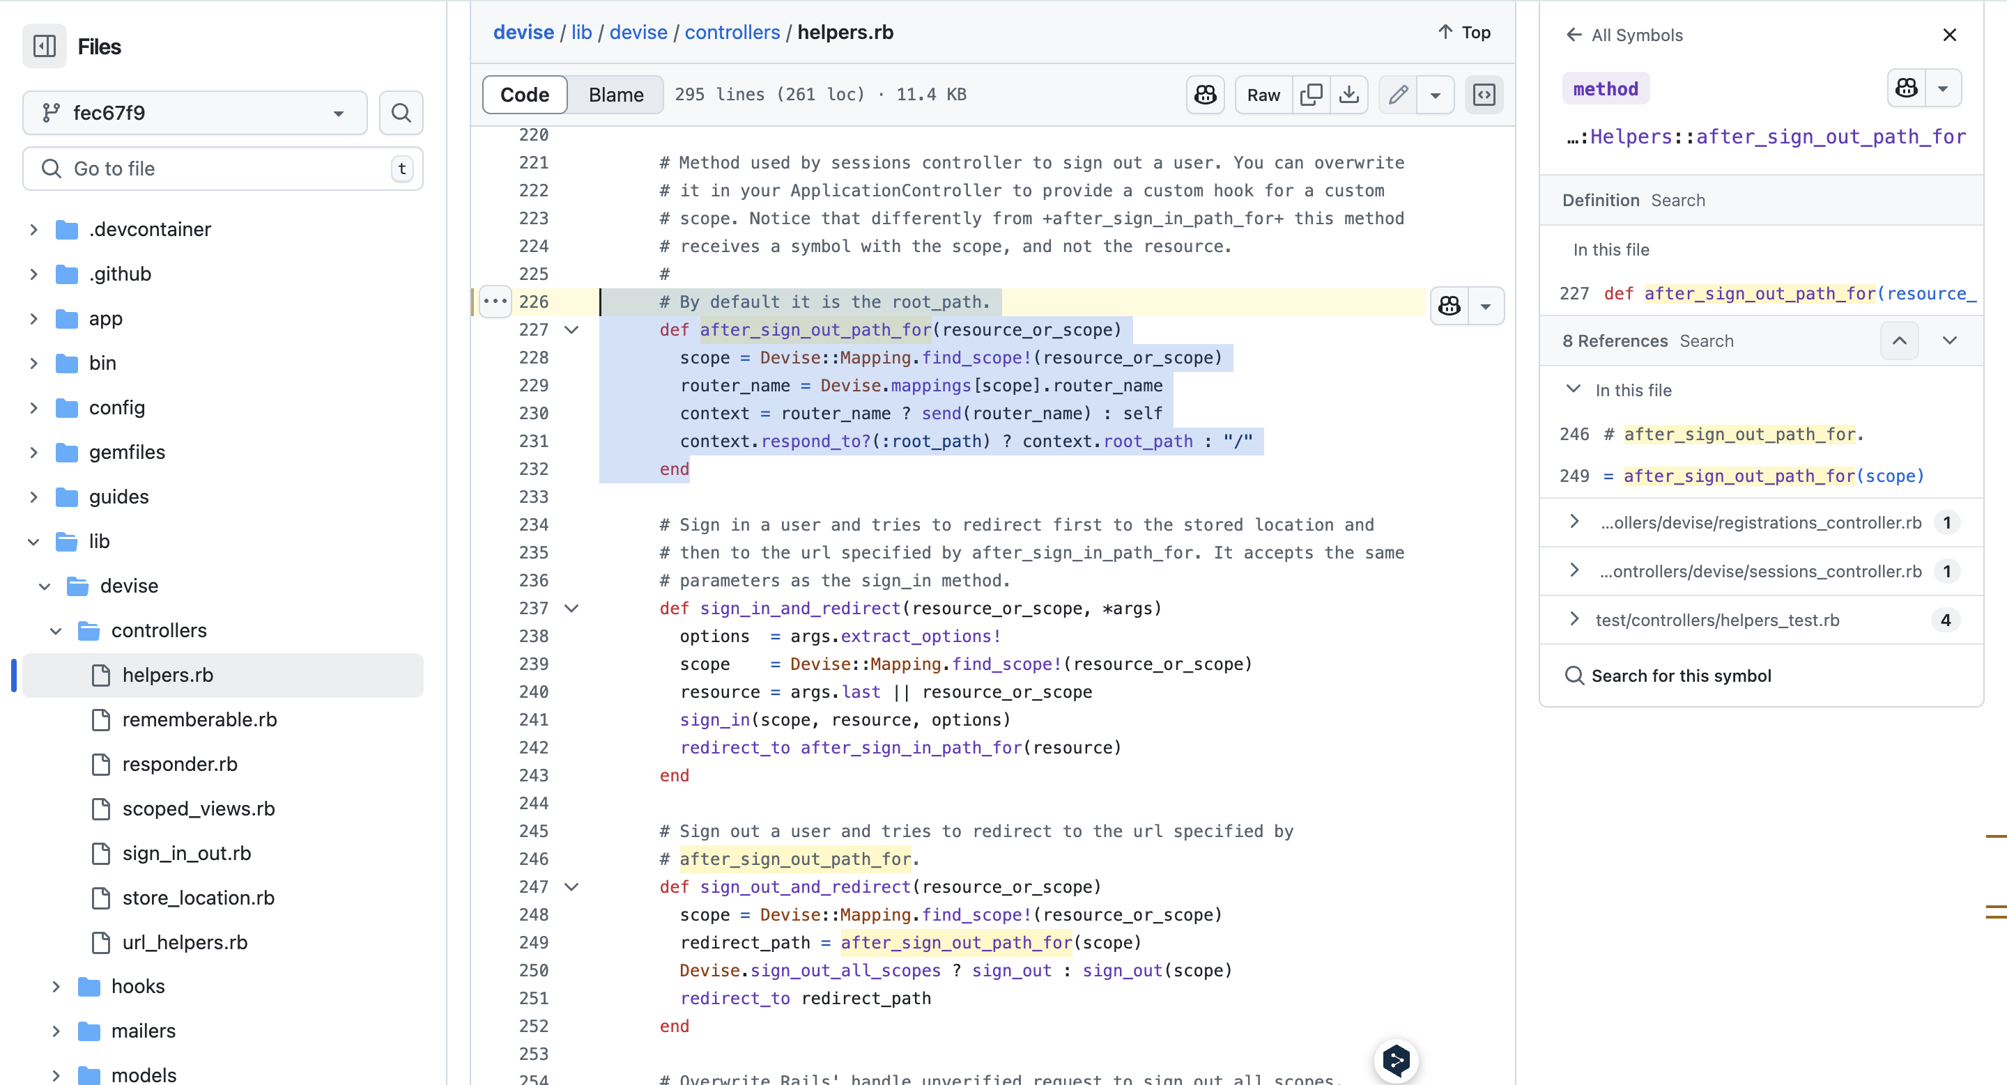This screenshot has height=1085, width=2007.
Task: Collapse the file tree side panel icon
Action: [x=45, y=47]
